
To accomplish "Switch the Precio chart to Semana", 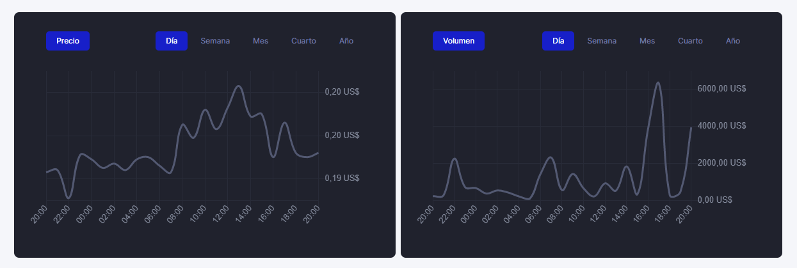I will (x=215, y=41).
